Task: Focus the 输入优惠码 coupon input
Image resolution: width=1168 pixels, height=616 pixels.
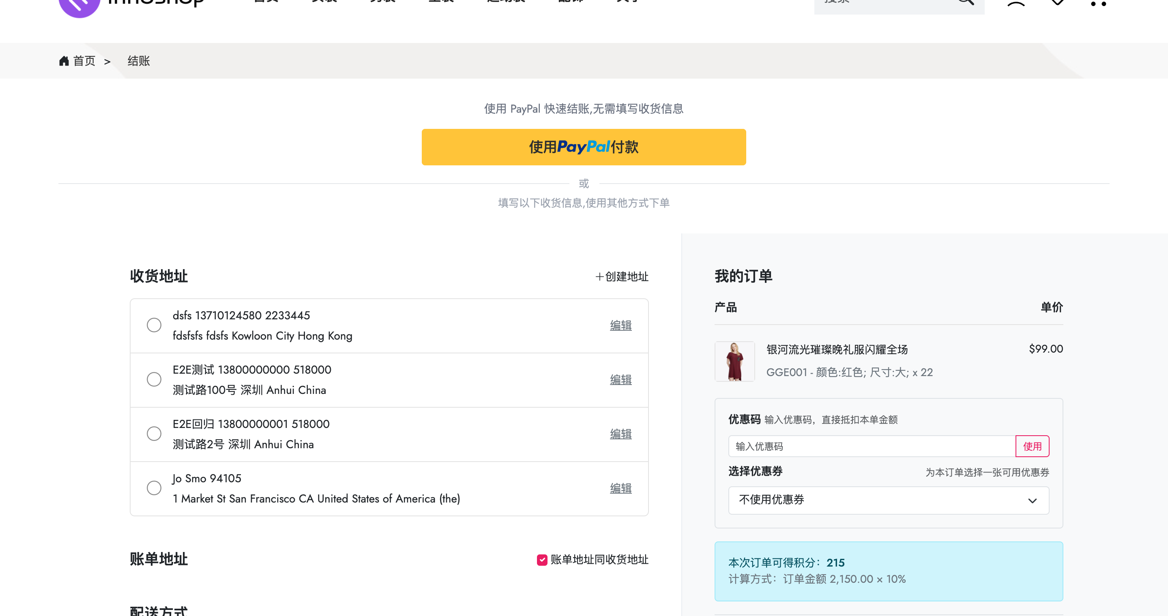Action: point(872,447)
